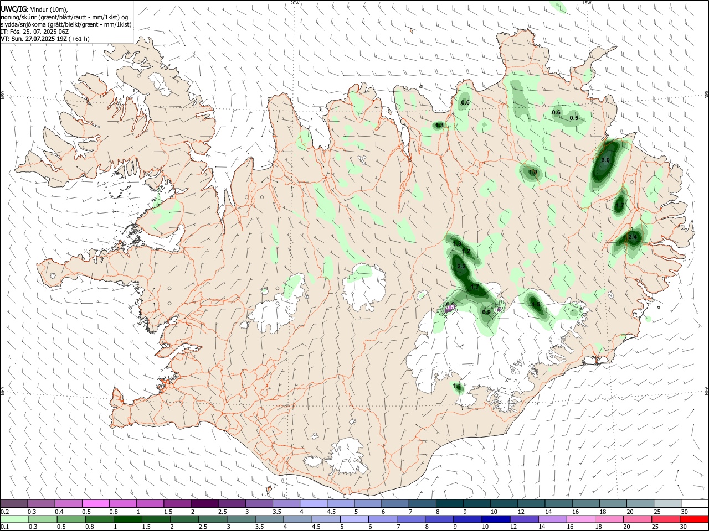Click the 1.5 rainfall value on the map
This screenshot has width=709, height=531.
pyautogui.click(x=536, y=304)
